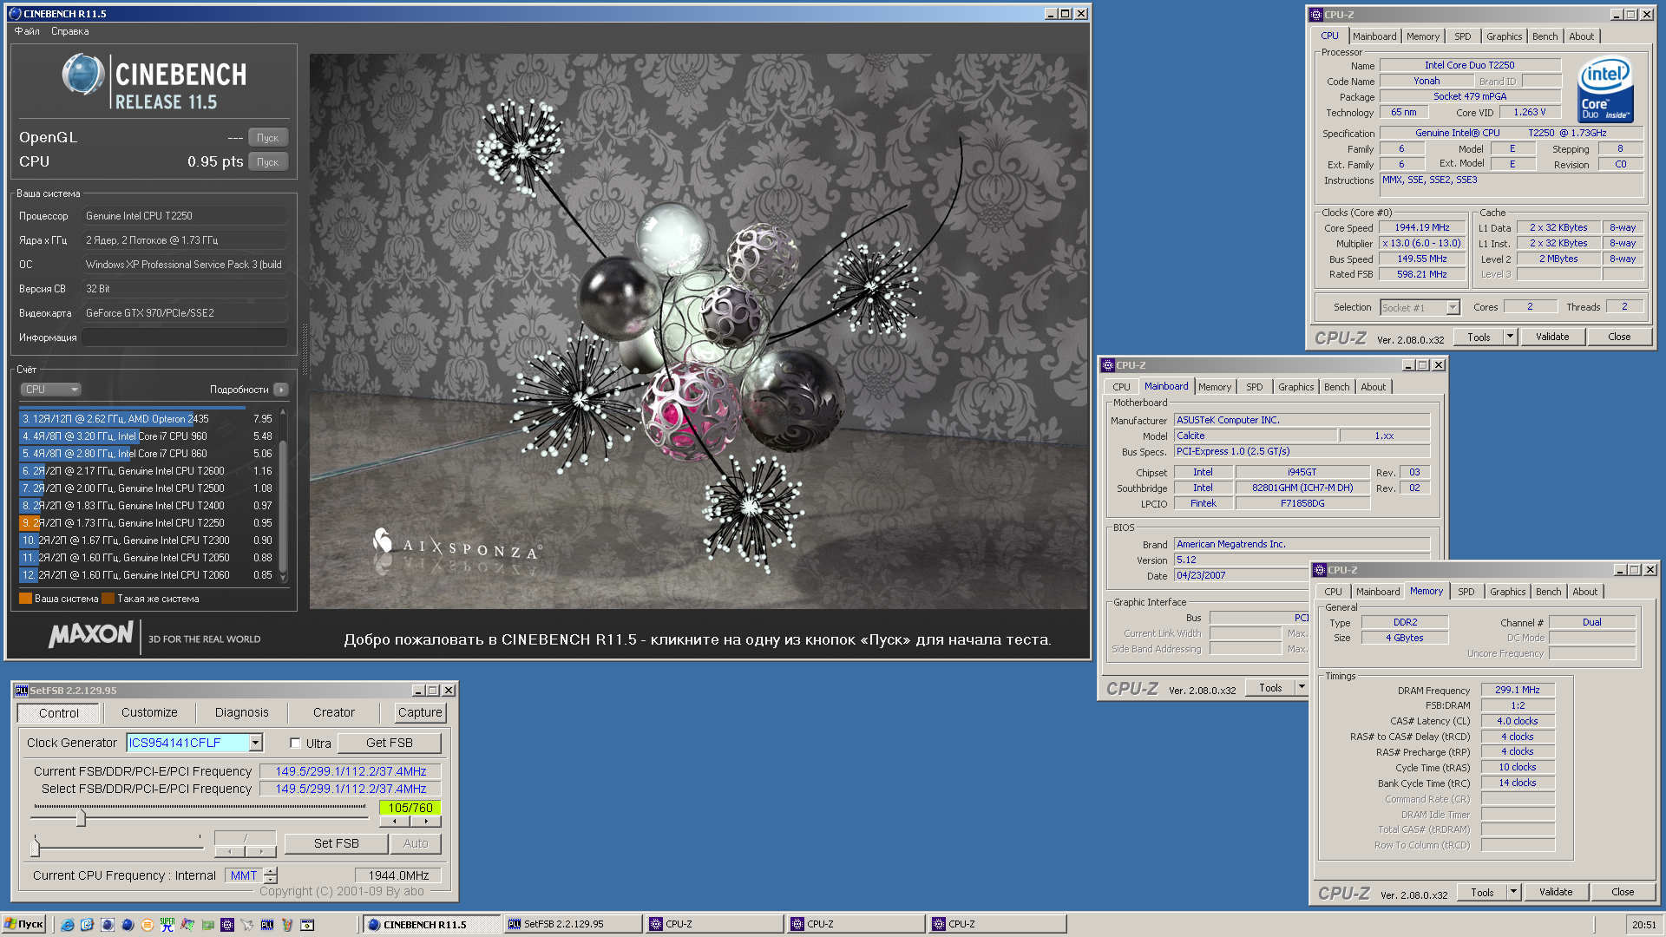Select Graphics tab in the Memory CPU-Z window
1666x937 pixels.
point(1507,592)
